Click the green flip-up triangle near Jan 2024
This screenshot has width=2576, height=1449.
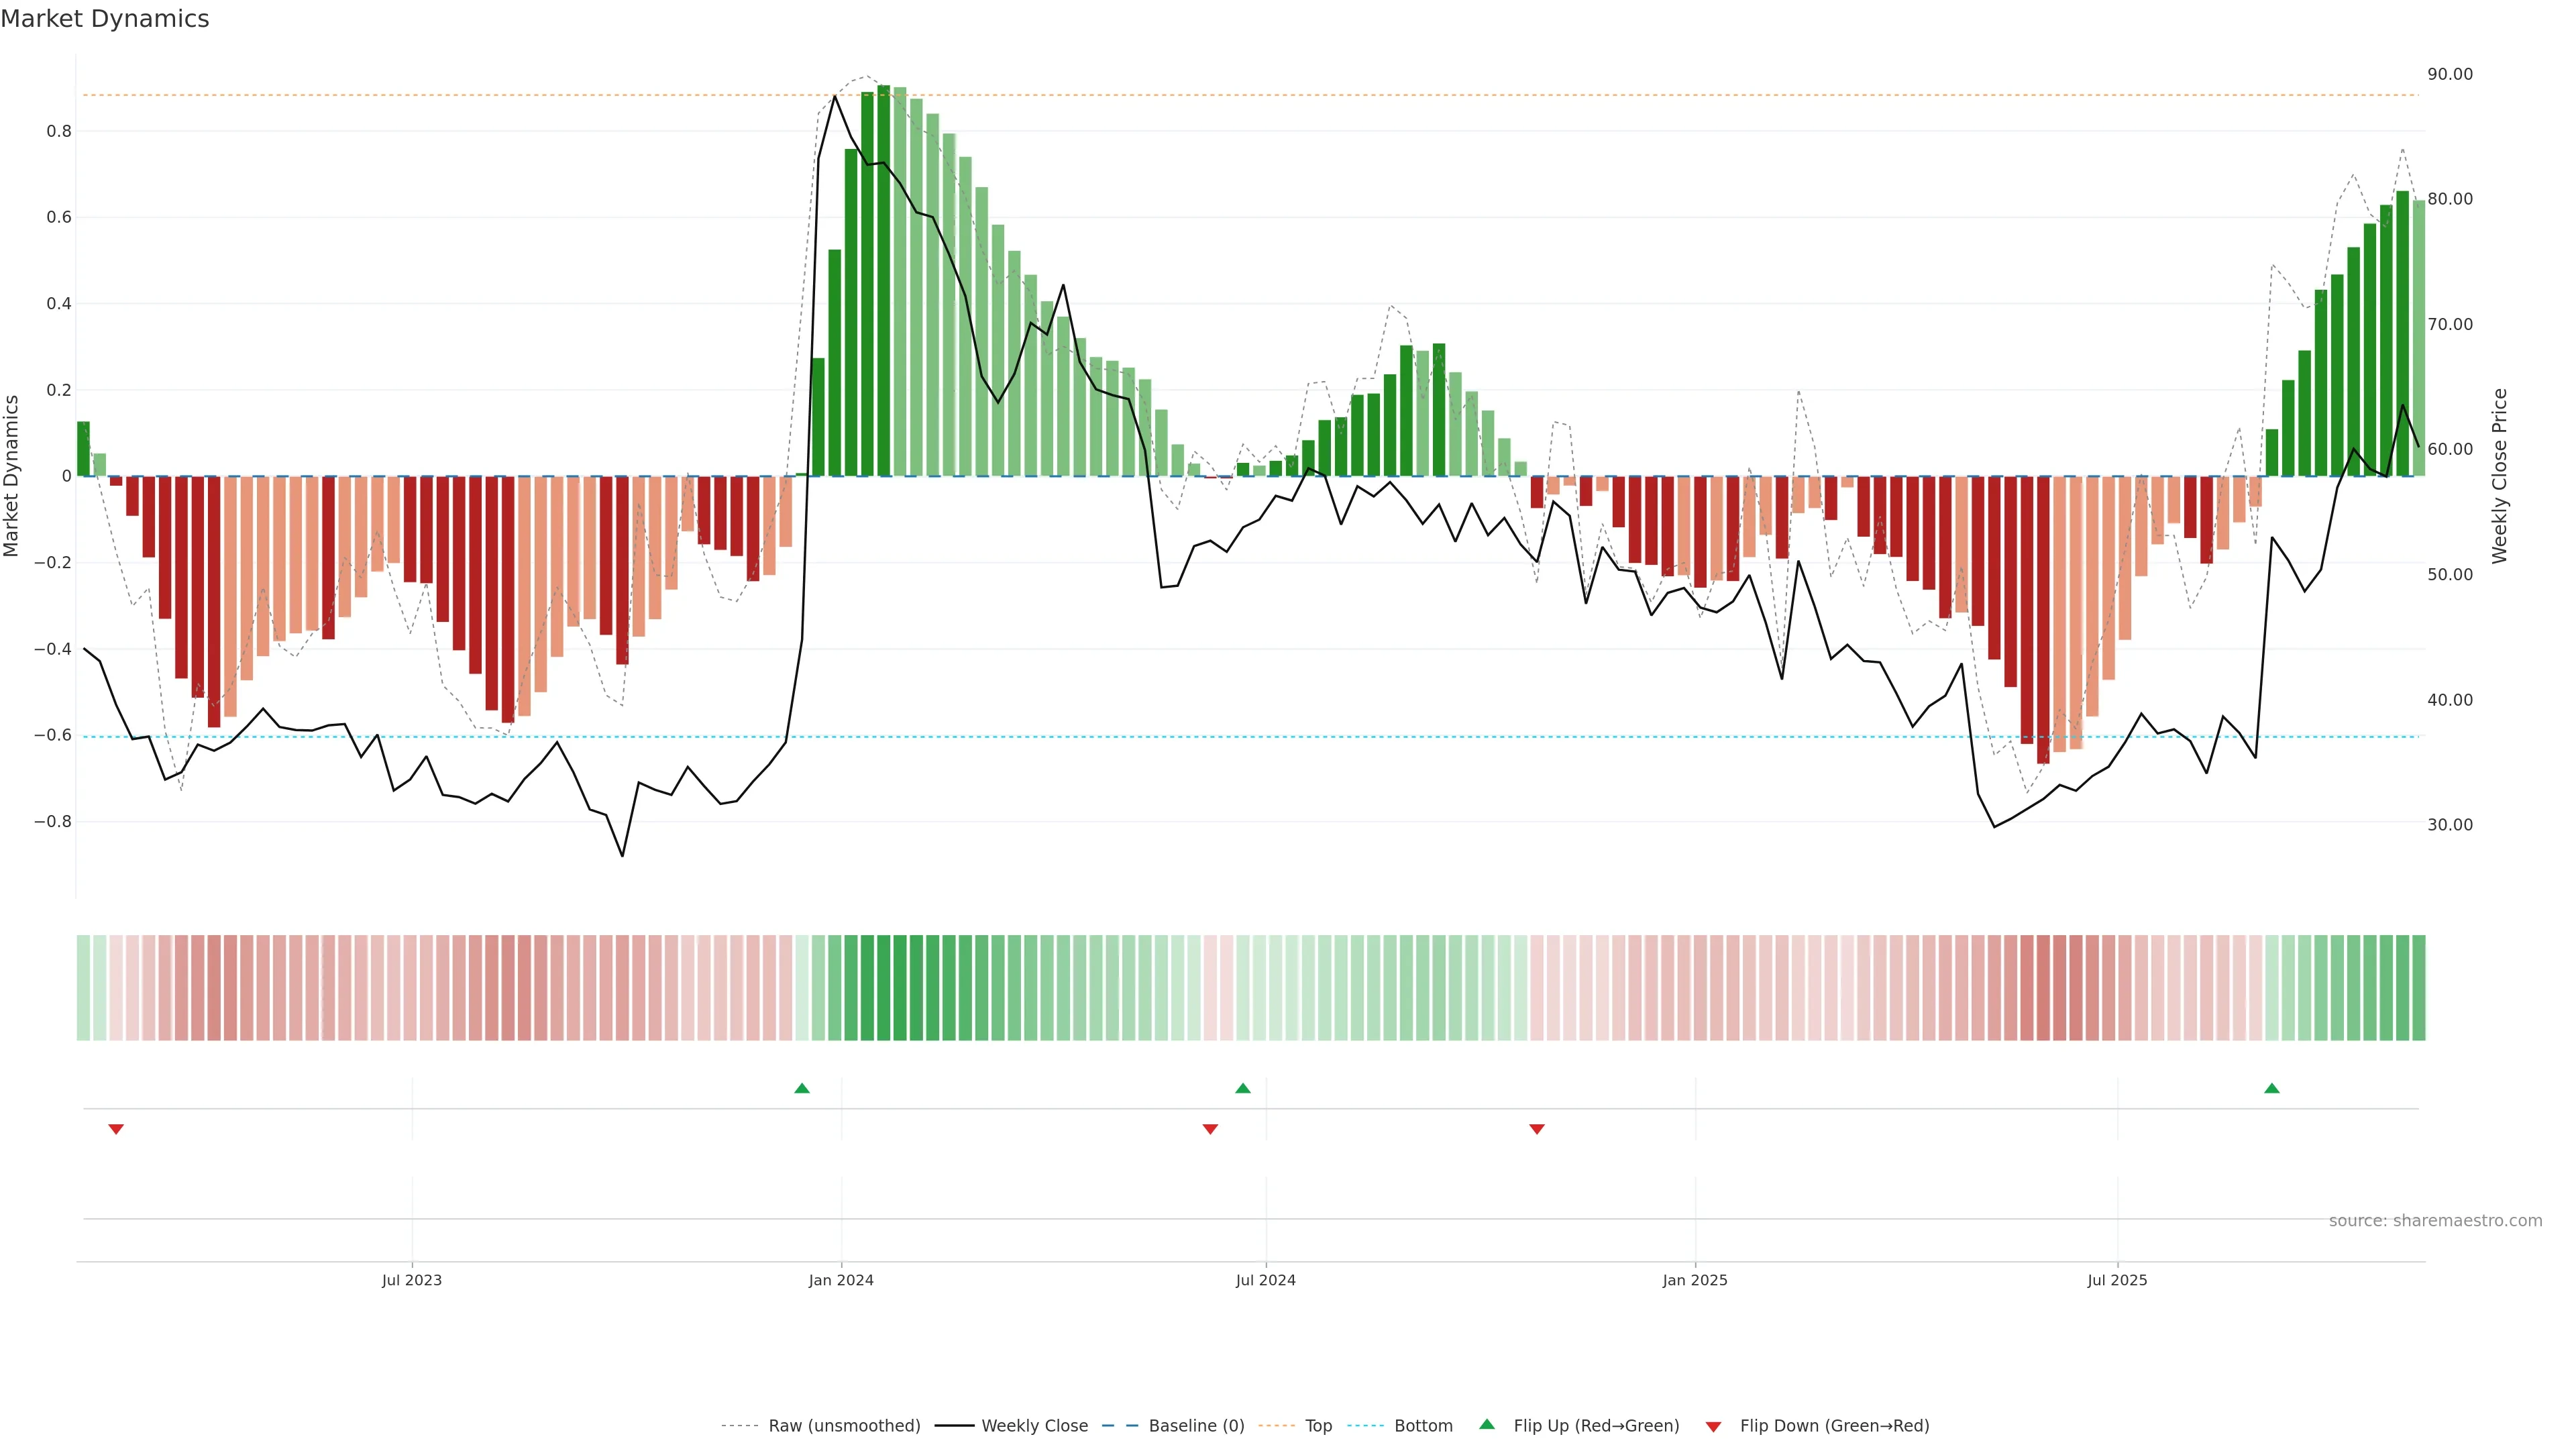pyautogui.click(x=801, y=1088)
